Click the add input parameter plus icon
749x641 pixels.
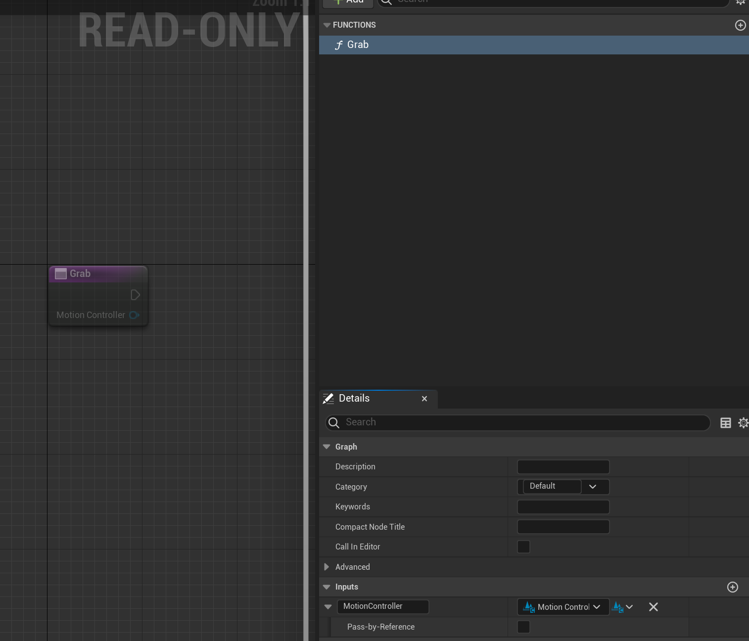point(732,587)
